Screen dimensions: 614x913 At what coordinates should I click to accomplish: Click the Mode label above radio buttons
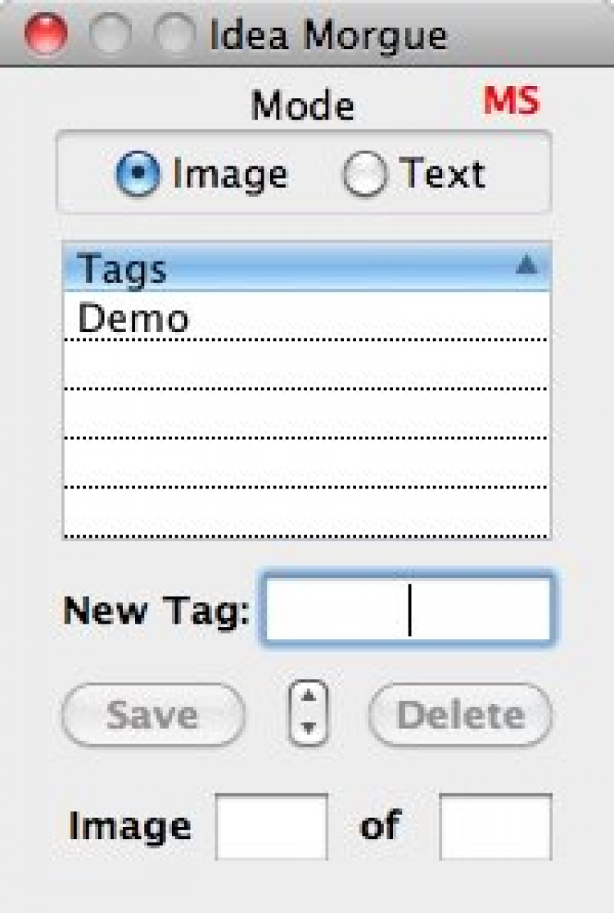303,107
